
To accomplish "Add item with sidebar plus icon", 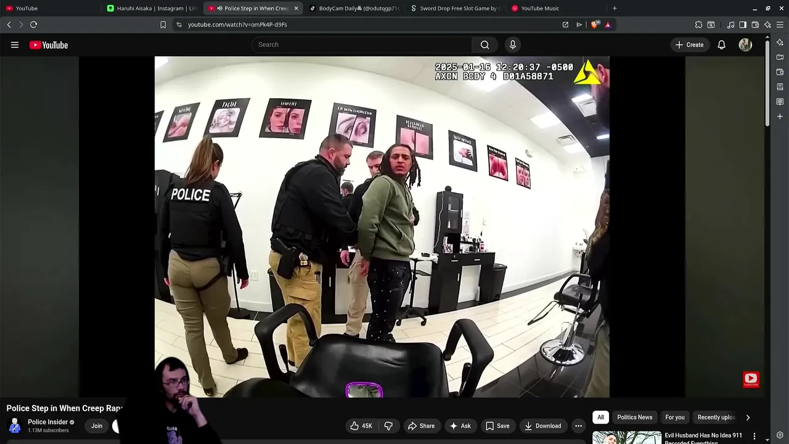I will 780,117.
